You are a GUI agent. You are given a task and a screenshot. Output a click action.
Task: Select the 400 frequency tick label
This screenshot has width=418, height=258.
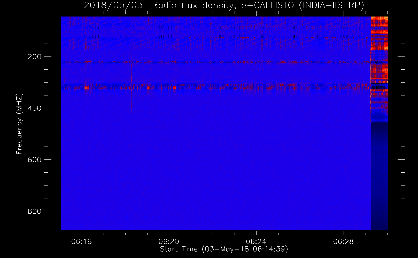point(35,108)
